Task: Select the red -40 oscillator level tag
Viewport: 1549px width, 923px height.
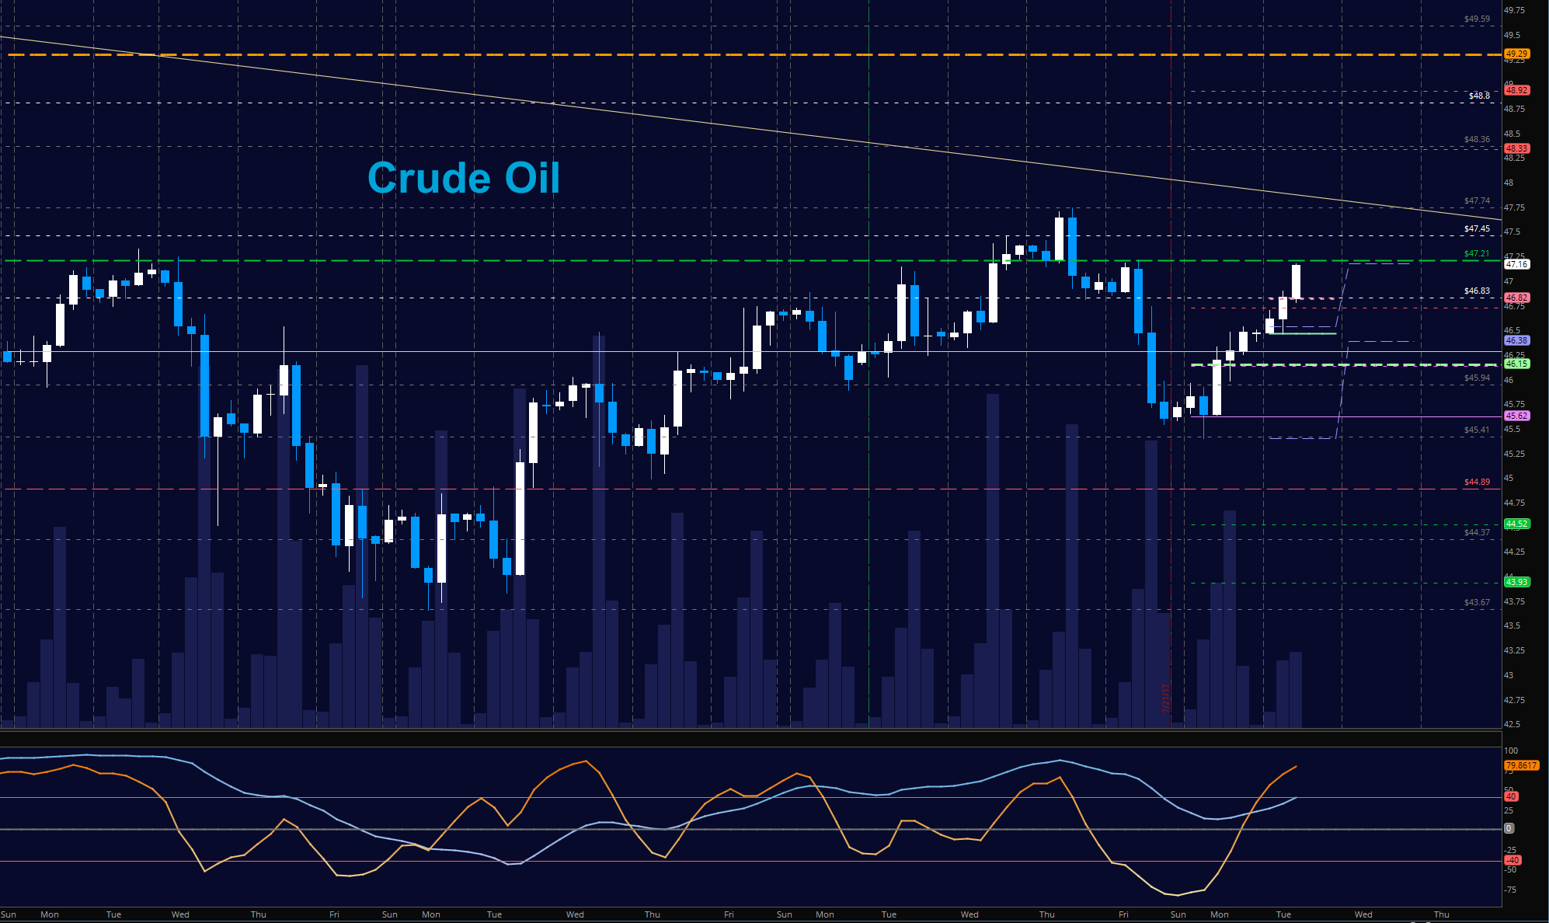Action: [1512, 860]
